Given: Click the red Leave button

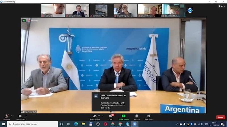Looking at the screenshot, I should [x=220, y=117].
